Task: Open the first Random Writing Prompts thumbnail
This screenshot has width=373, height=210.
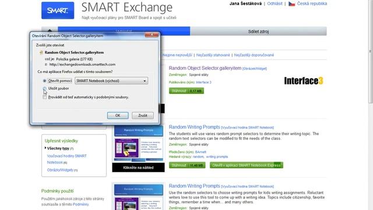Action: pos(138,143)
